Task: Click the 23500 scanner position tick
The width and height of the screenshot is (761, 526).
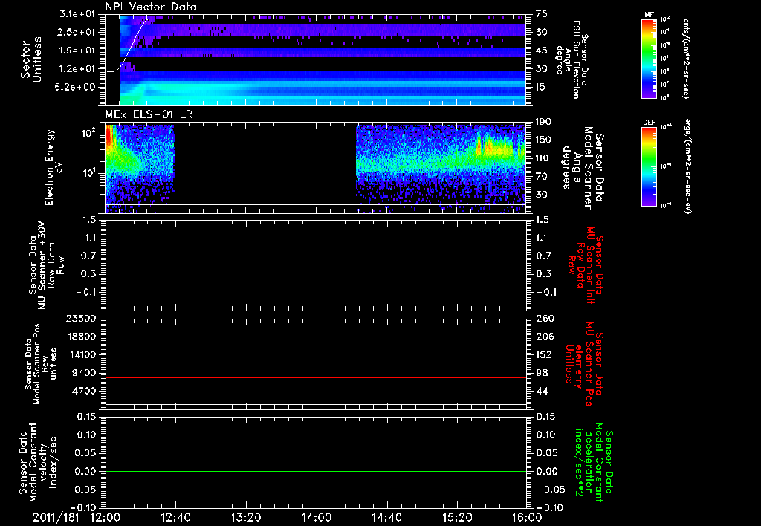Action: pyautogui.click(x=80, y=318)
